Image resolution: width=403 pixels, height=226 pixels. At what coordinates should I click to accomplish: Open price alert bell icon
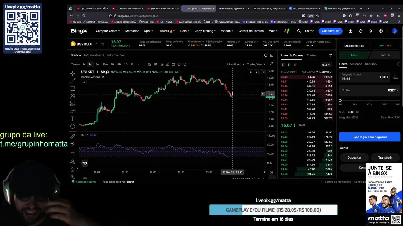point(266,55)
